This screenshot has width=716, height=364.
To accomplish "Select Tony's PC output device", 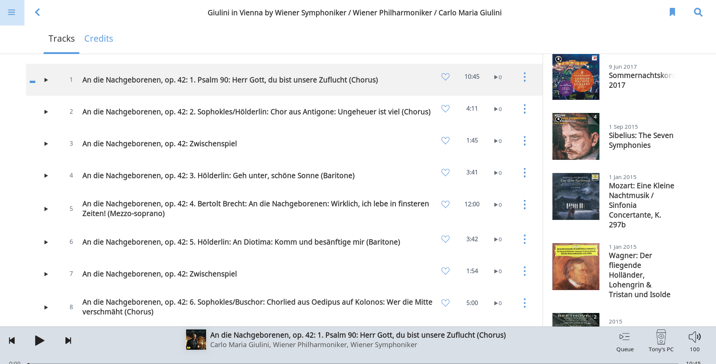I will (661, 341).
